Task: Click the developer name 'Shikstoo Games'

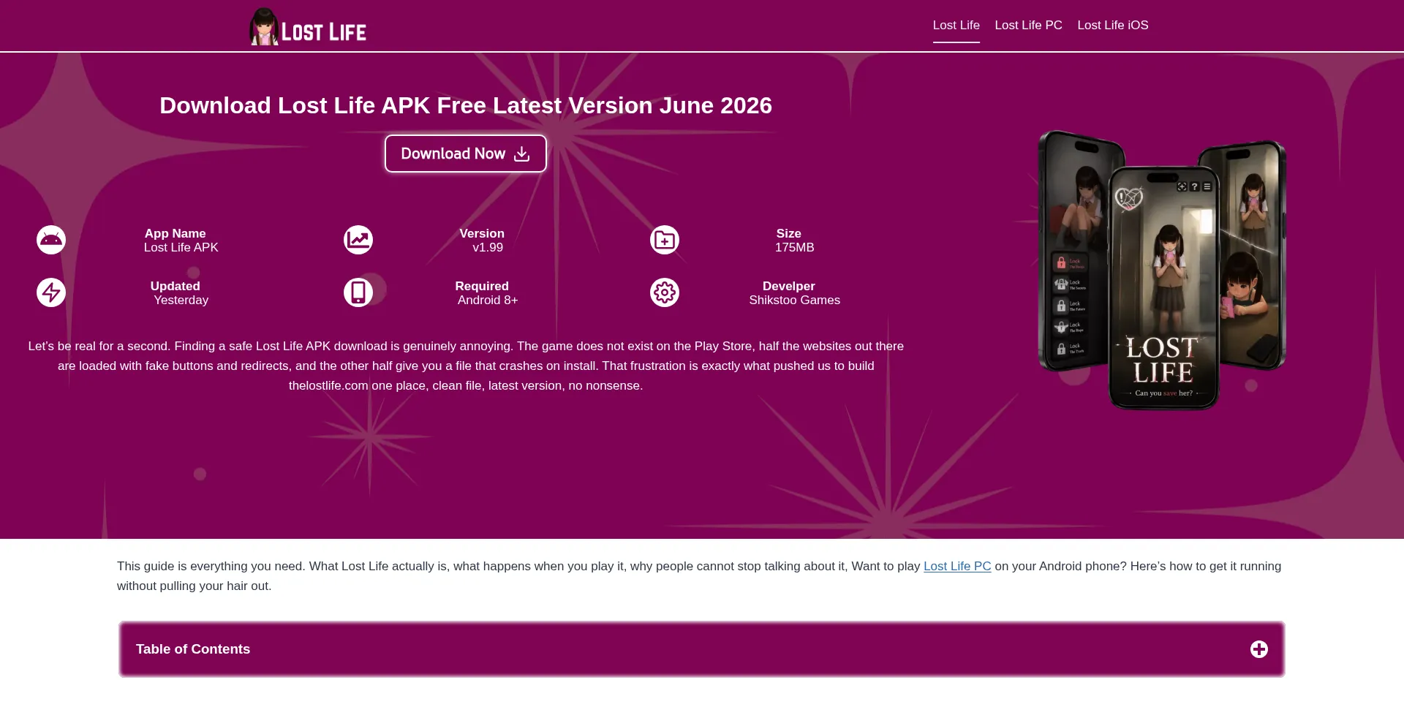Action: tap(795, 300)
